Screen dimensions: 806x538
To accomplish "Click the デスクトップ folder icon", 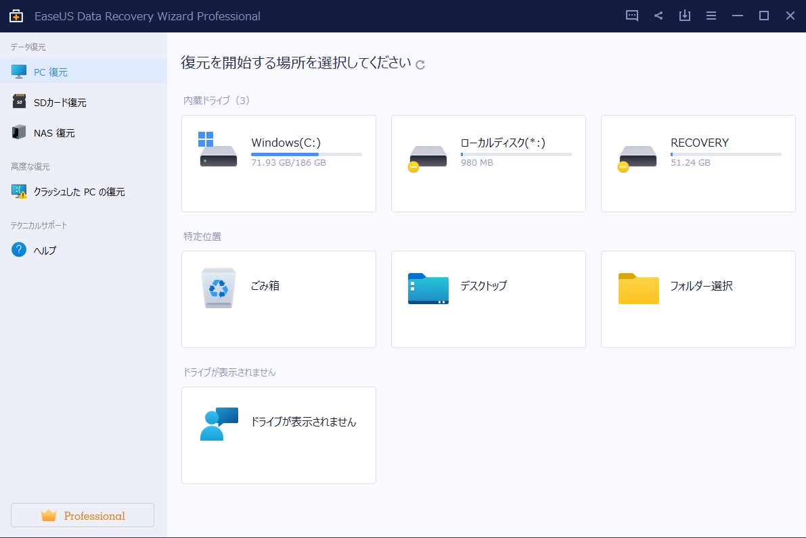I will (x=428, y=289).
